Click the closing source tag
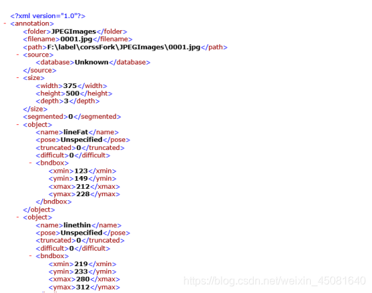The width and height of the screenshot is (372, 293). [x=40, y=71]
